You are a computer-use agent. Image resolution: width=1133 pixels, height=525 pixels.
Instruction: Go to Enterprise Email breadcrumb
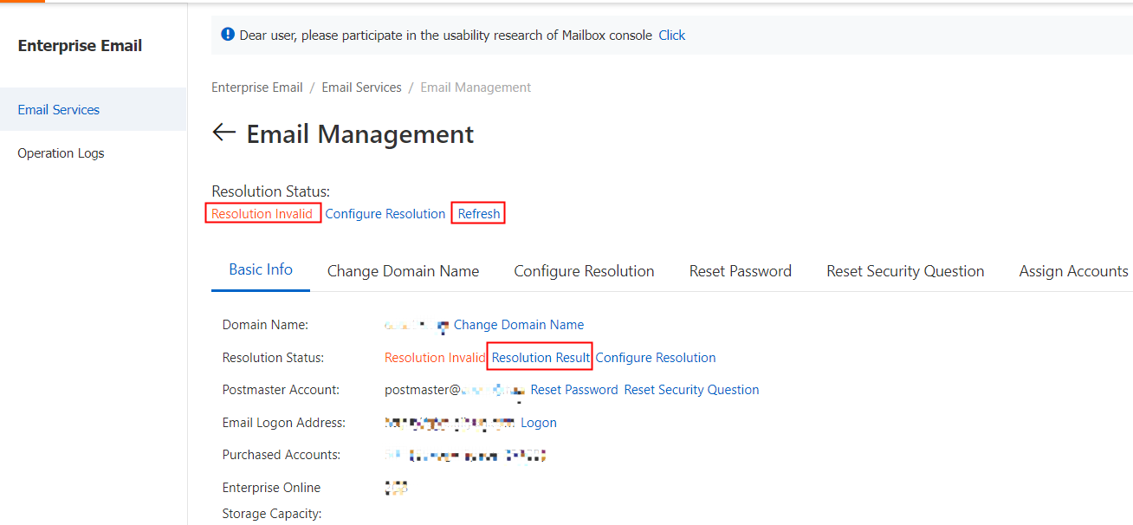pos(257,87)
